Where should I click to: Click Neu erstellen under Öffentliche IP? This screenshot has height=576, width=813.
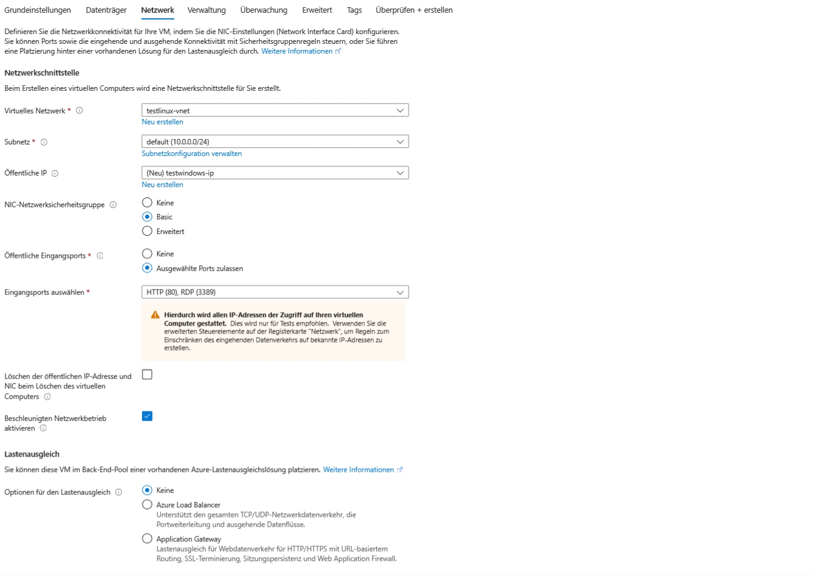pyautogui.click(x=162, y=185)
